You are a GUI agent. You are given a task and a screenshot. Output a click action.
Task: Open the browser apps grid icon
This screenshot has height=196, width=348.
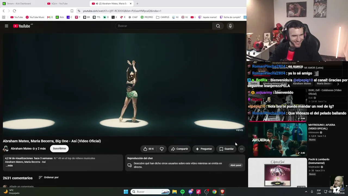coord(4,17)
